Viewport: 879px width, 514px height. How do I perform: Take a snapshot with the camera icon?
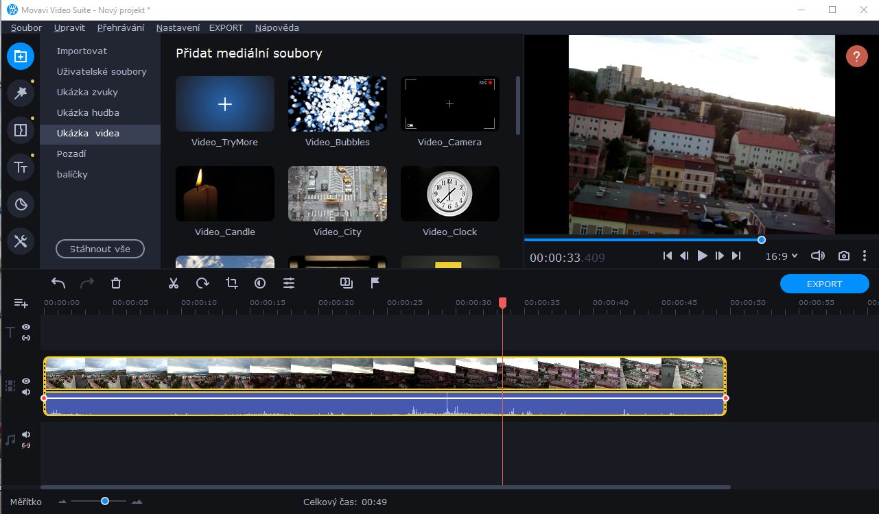(843, 256)
